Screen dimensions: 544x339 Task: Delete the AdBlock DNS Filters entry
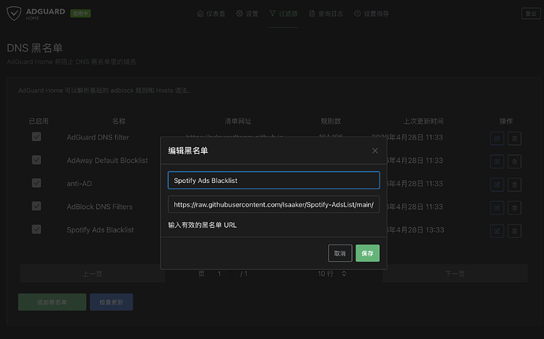point(515,208)
